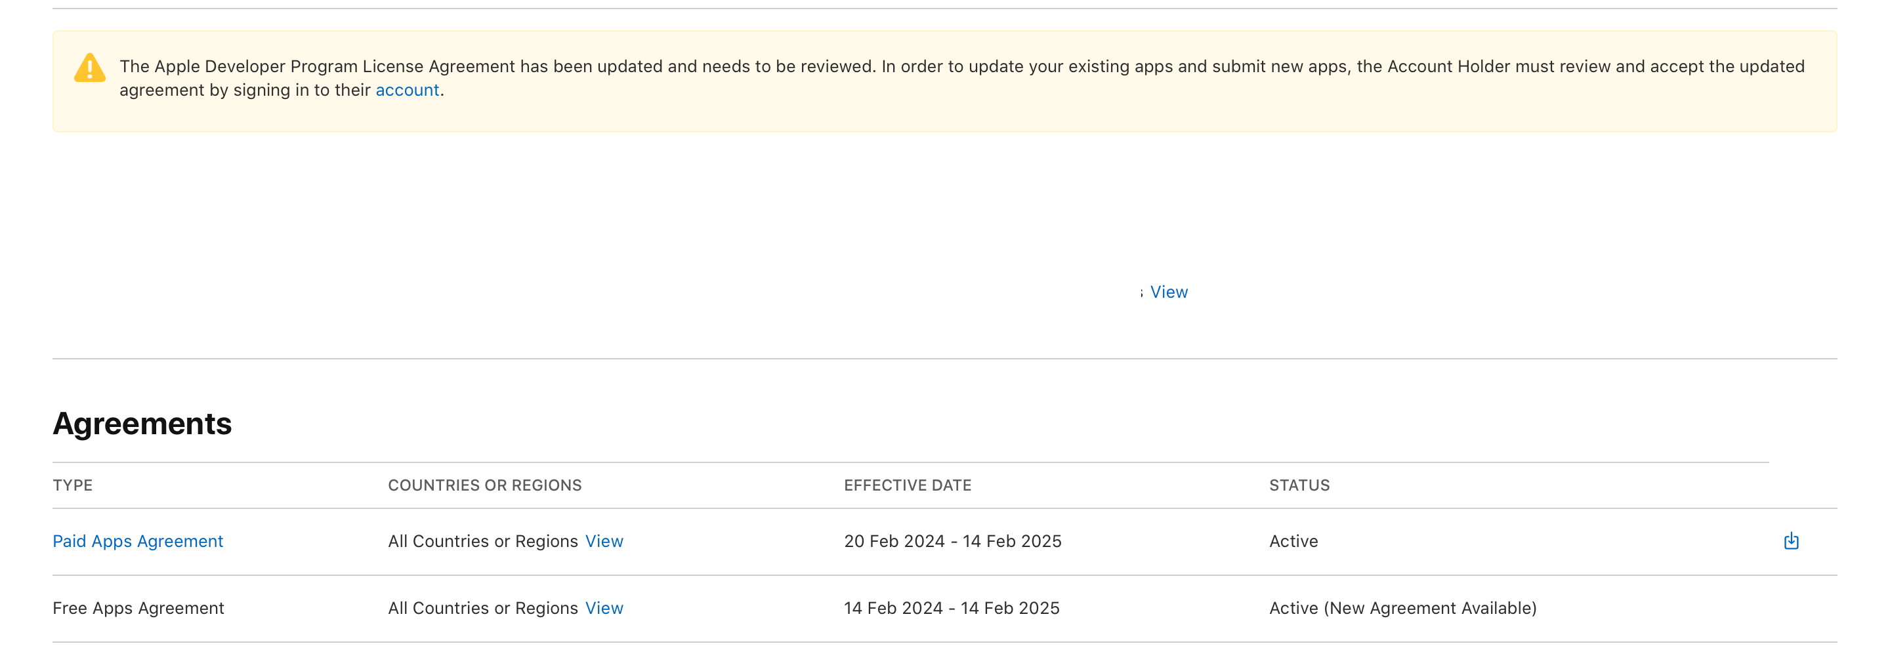Viewport: 1890px width, 669px height.
Task: Click the EFFECTIVE DATE column header
Action: 908,485
